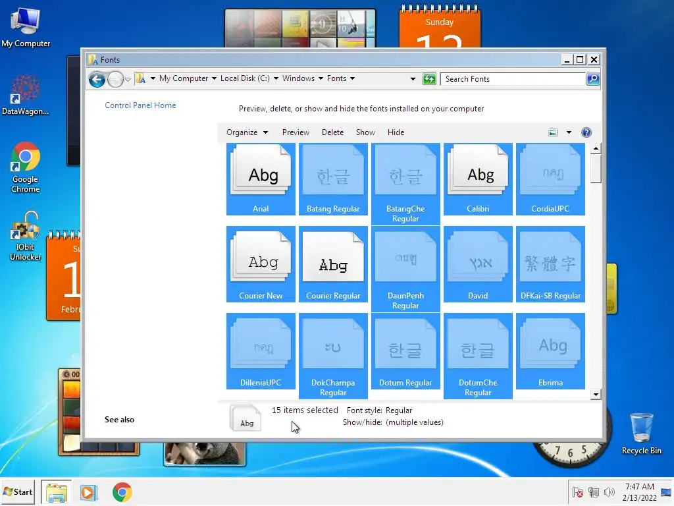Select the CordiaUPC font
This screenshot has height=506, width=674.
point(550,179)
